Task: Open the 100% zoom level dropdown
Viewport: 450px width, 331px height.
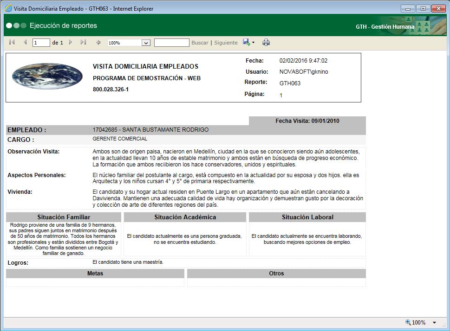Action: 129,42
